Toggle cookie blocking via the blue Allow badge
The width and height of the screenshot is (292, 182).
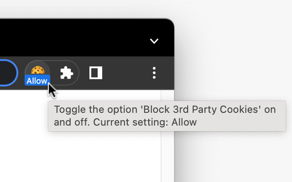(37, 81)
